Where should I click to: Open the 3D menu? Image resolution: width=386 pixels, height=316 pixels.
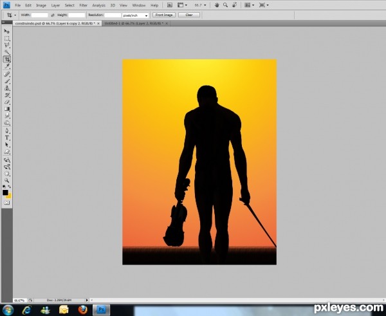click(113, 5)
